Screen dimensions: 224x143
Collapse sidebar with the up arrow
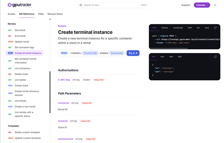click(x=50, y=19)
